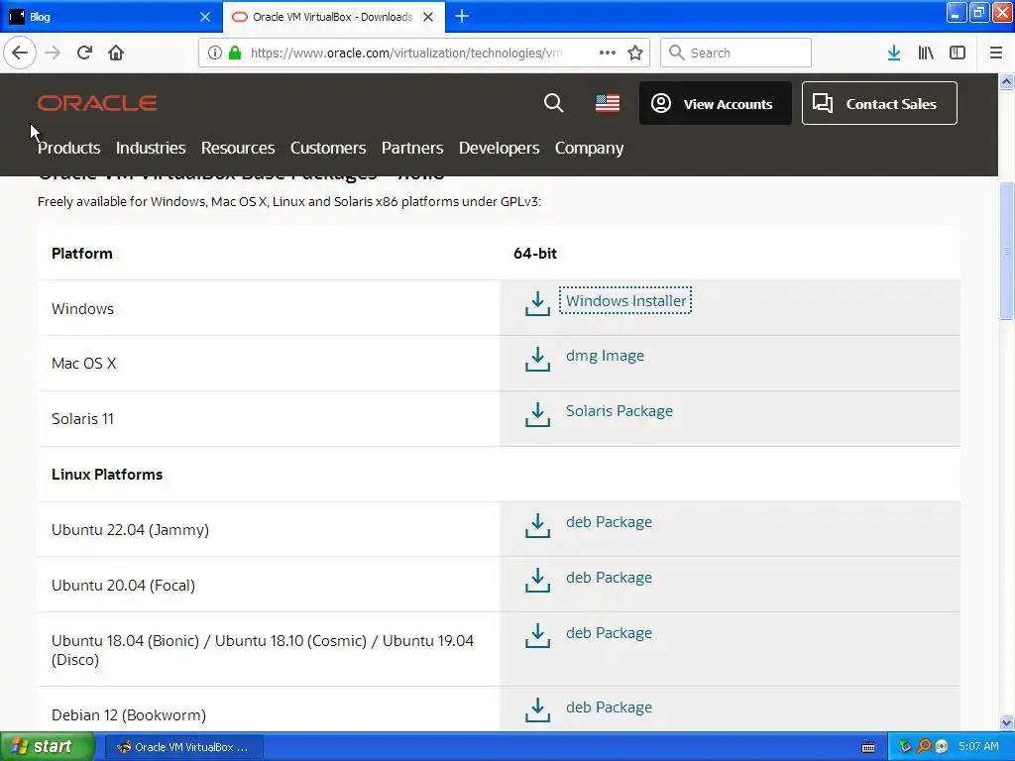Open the Library bookshelf icon
The image size is (1015, 761).
coord(926,53)
